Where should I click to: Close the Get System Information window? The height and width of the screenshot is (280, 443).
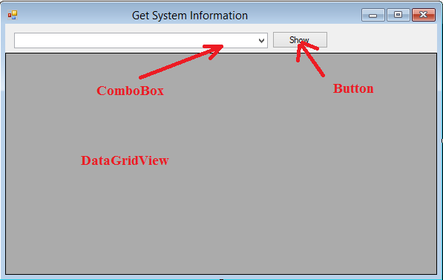pos(423,15)
